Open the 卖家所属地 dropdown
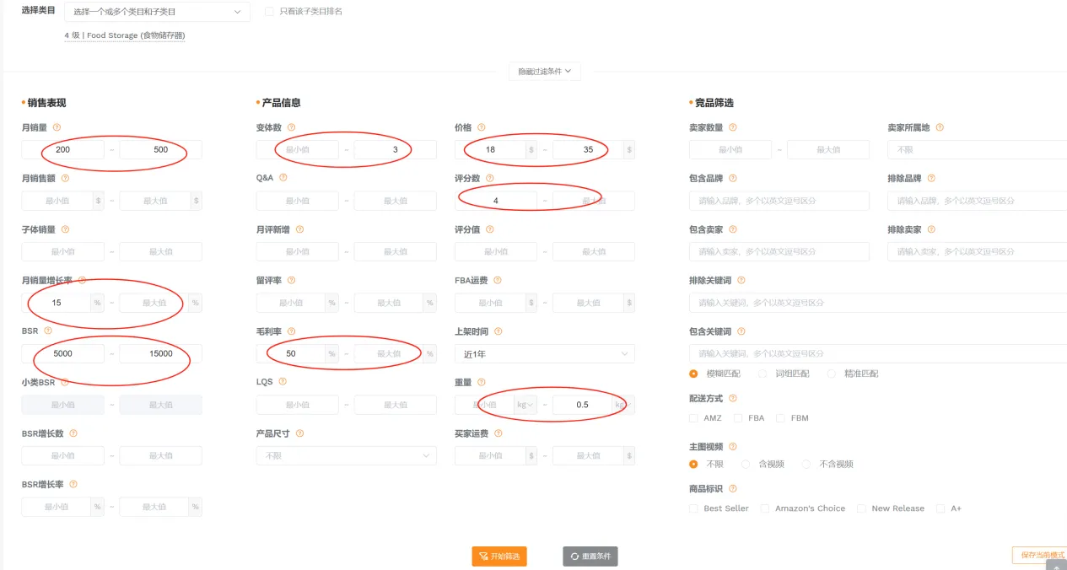The height and width of the screenshot is (570, 1067). pos(977,149)
